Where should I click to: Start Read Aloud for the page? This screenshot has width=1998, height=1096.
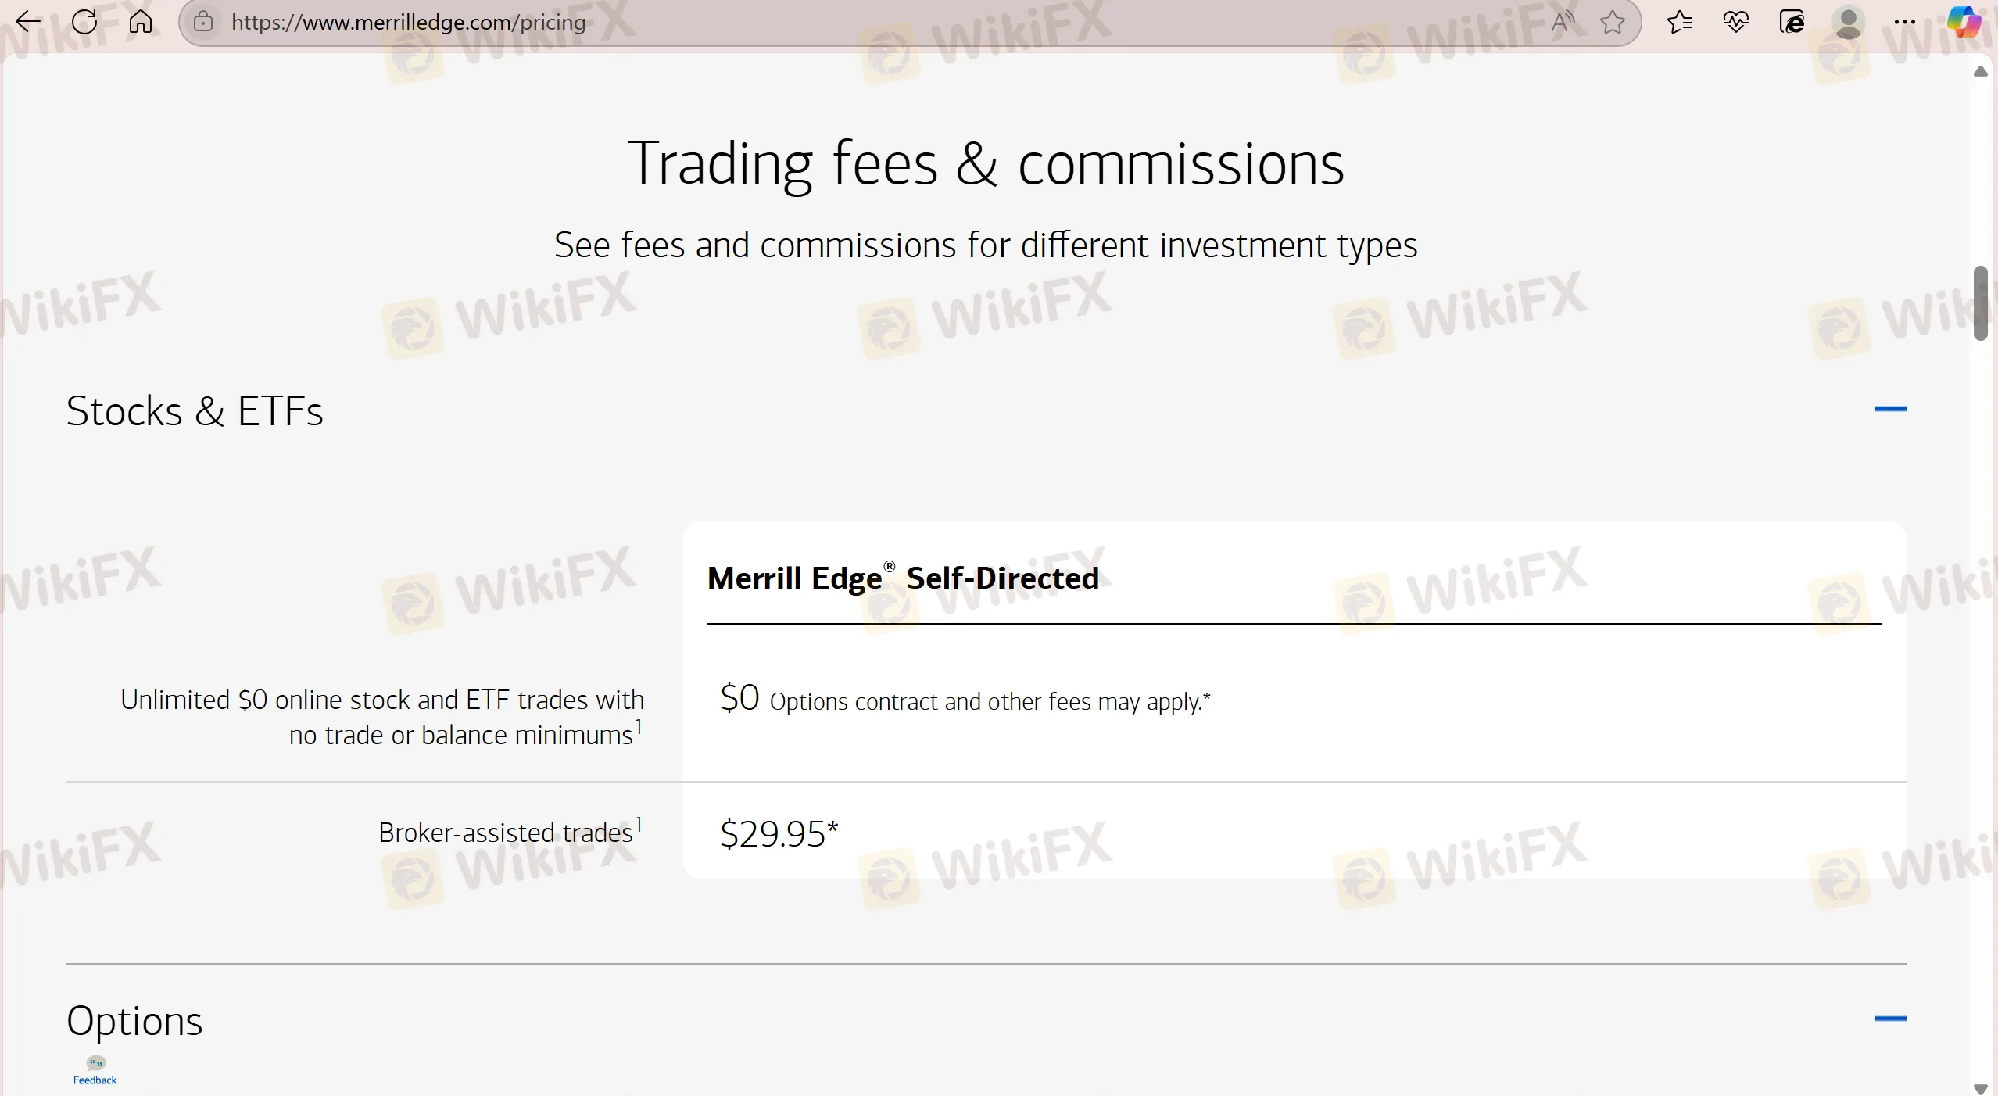click(1562, 22)
